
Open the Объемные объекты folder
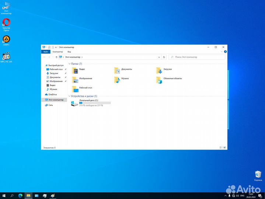pyautogui.click(x=169, y=80)
